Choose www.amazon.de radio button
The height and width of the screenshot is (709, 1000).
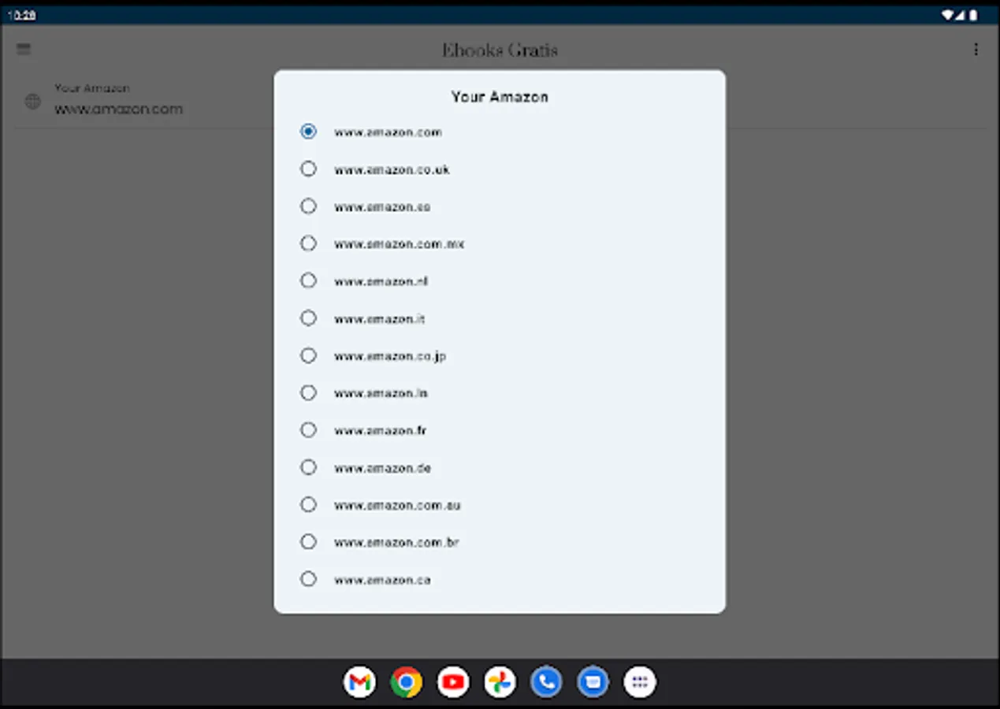308,467
